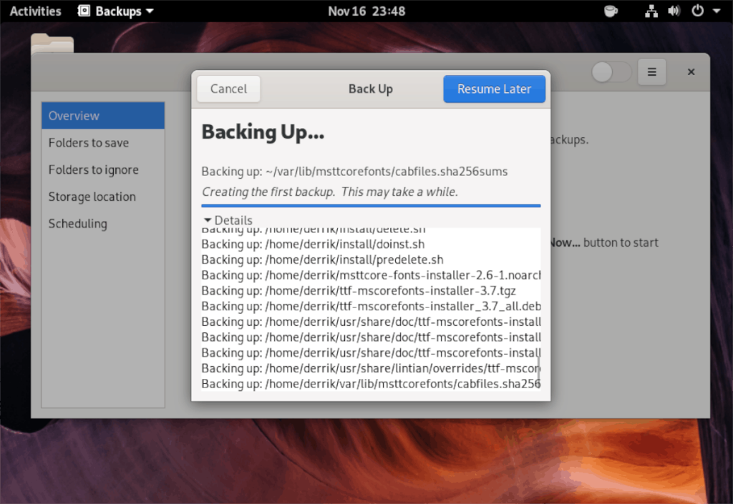The height and width of the screenshot is (504, 733).
Task: Click the coffee cup icon in top bar
Action: point(611,11)
